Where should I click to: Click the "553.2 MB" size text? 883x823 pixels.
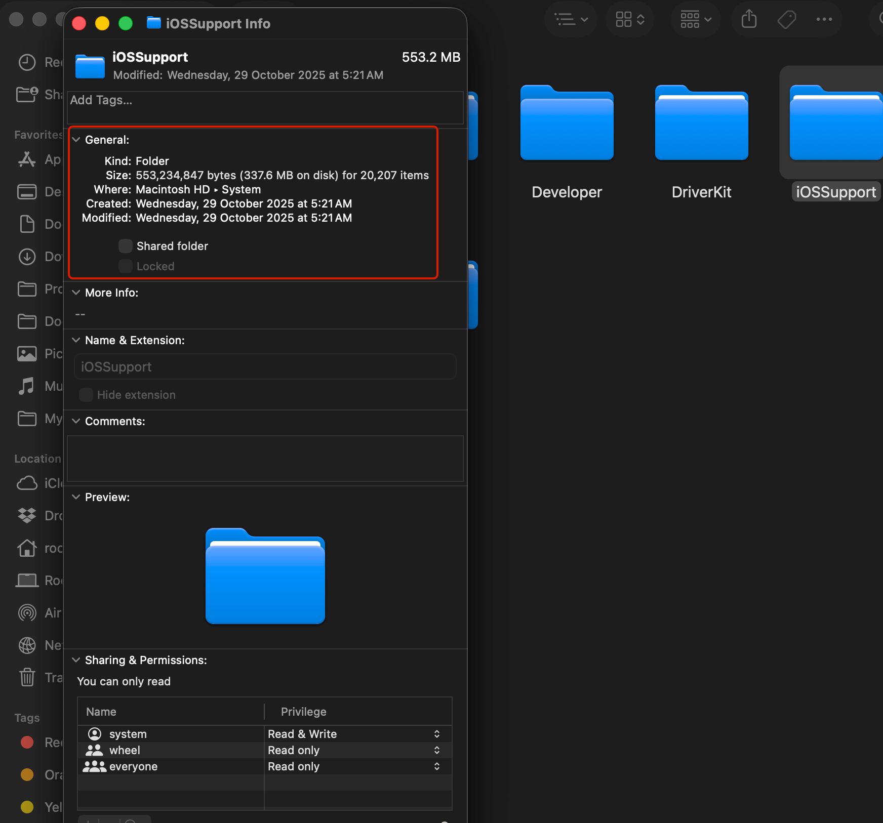(x=431, y=57)
